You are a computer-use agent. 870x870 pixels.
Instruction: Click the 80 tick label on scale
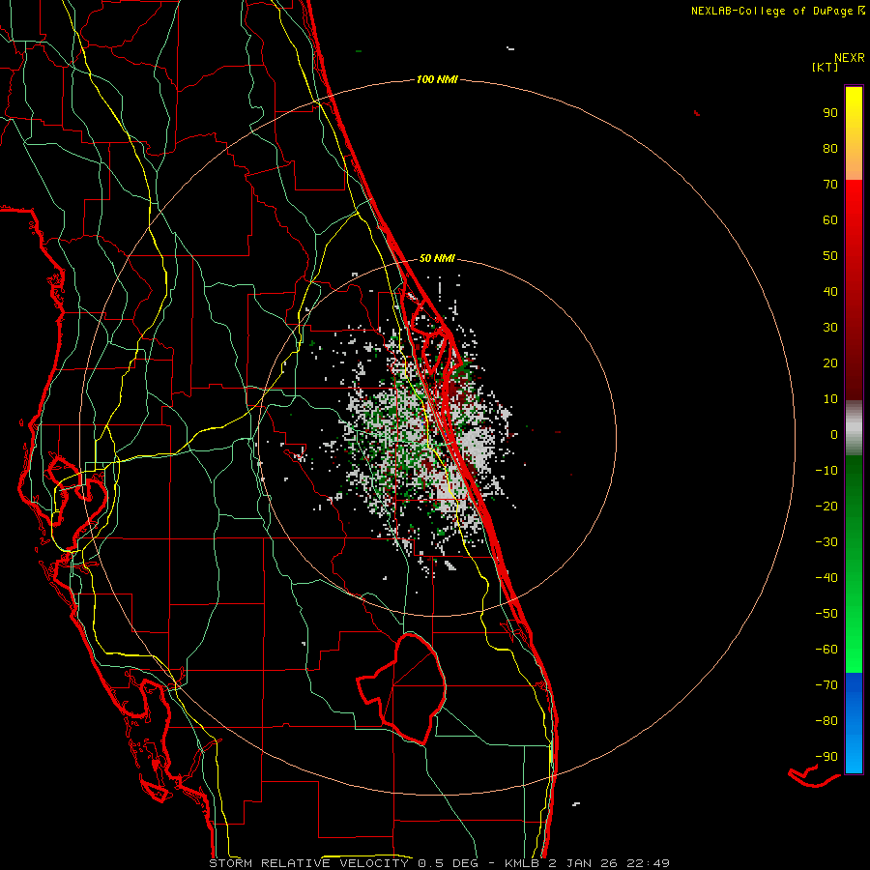pos(830,149)
